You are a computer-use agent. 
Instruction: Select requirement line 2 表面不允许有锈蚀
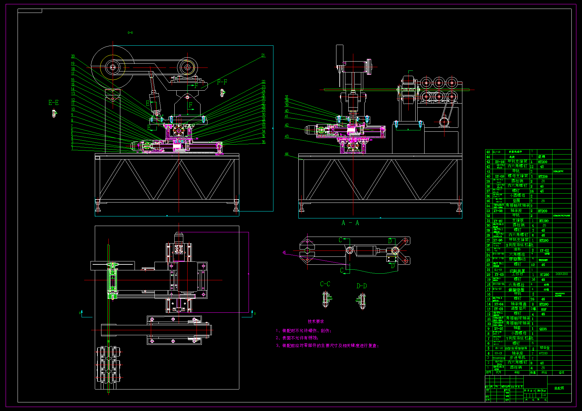tap(297, 338)
